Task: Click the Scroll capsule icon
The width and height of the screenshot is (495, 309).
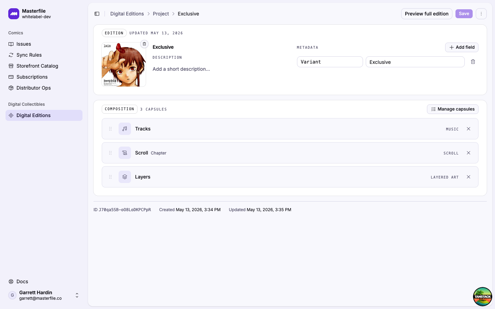Action: click(x=125, y=153)
